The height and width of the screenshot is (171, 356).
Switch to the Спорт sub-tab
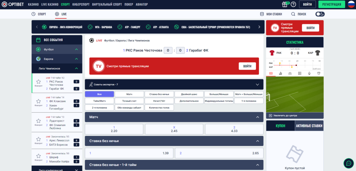39,14
